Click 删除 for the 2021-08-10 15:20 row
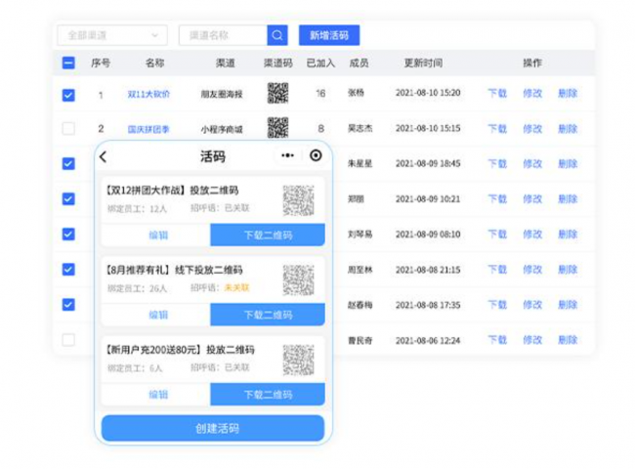Screen dimensions: 635x469 click(x=568, y=93)
